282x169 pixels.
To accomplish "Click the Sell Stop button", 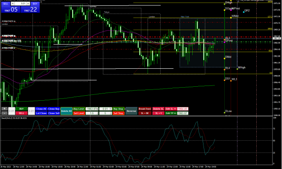I will (118, 113).
